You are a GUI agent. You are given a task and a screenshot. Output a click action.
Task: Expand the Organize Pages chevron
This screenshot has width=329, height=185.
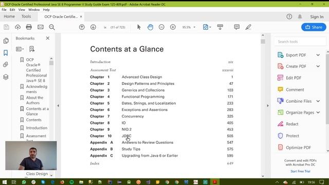(x=318, y=113)
